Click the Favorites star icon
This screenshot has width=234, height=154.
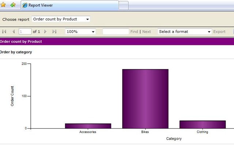(3, 5)
